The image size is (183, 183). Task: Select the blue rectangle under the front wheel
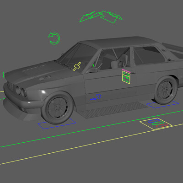click(x=57, y=123)
